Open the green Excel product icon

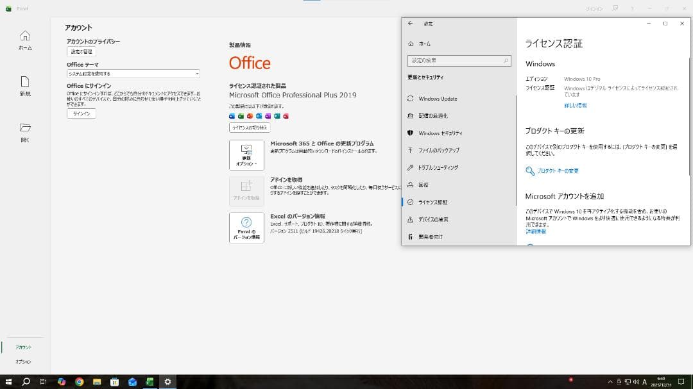(240, 116)
